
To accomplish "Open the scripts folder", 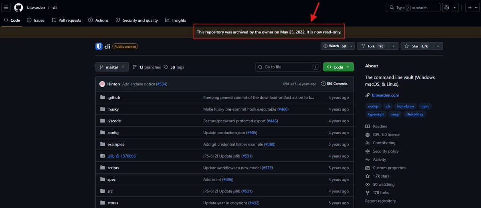I will coord(113,168).
